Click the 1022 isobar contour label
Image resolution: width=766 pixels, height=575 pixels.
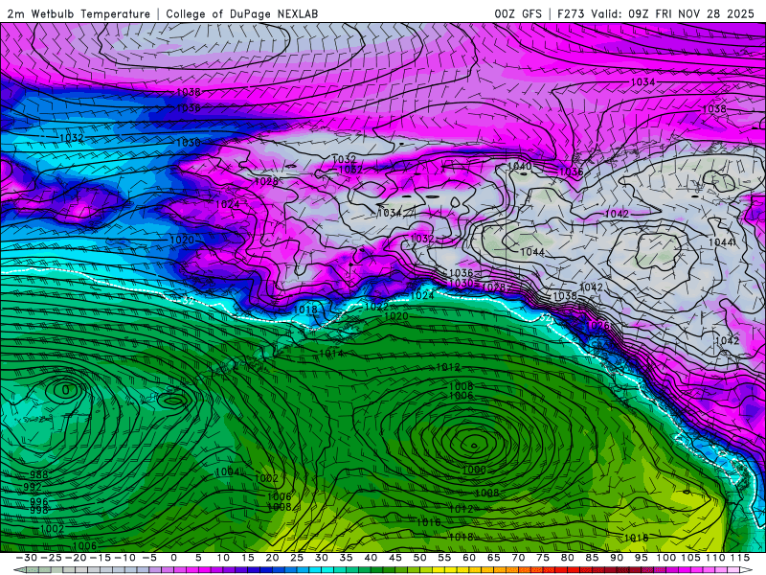376,307
